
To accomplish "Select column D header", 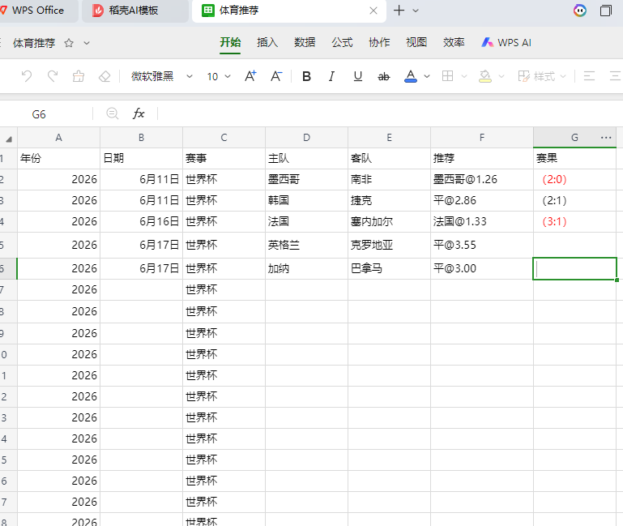I will pyautogui.click(x=307, y=138).
